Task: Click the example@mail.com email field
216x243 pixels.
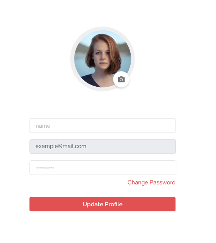Action: (103, 147)
